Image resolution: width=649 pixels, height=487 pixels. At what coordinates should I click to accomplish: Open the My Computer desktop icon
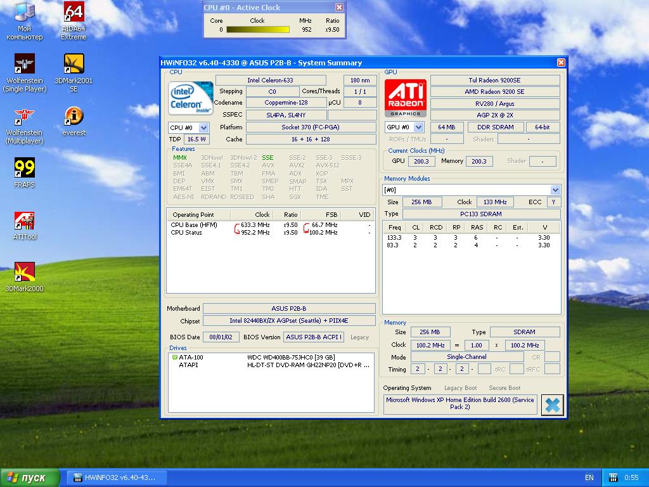click(25, 21)
